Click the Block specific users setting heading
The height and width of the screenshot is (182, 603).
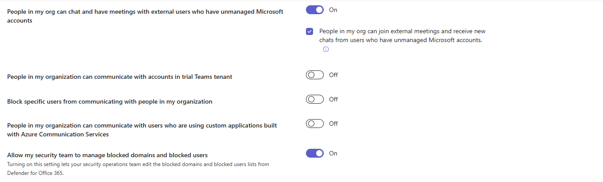pos(109,101)
